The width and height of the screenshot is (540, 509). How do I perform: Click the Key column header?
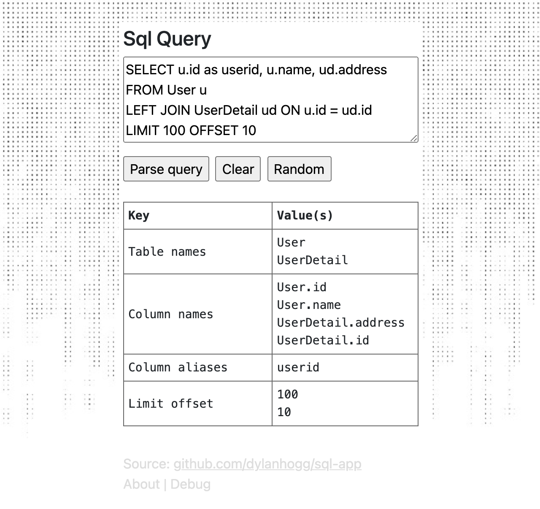[x=139, y=215]
